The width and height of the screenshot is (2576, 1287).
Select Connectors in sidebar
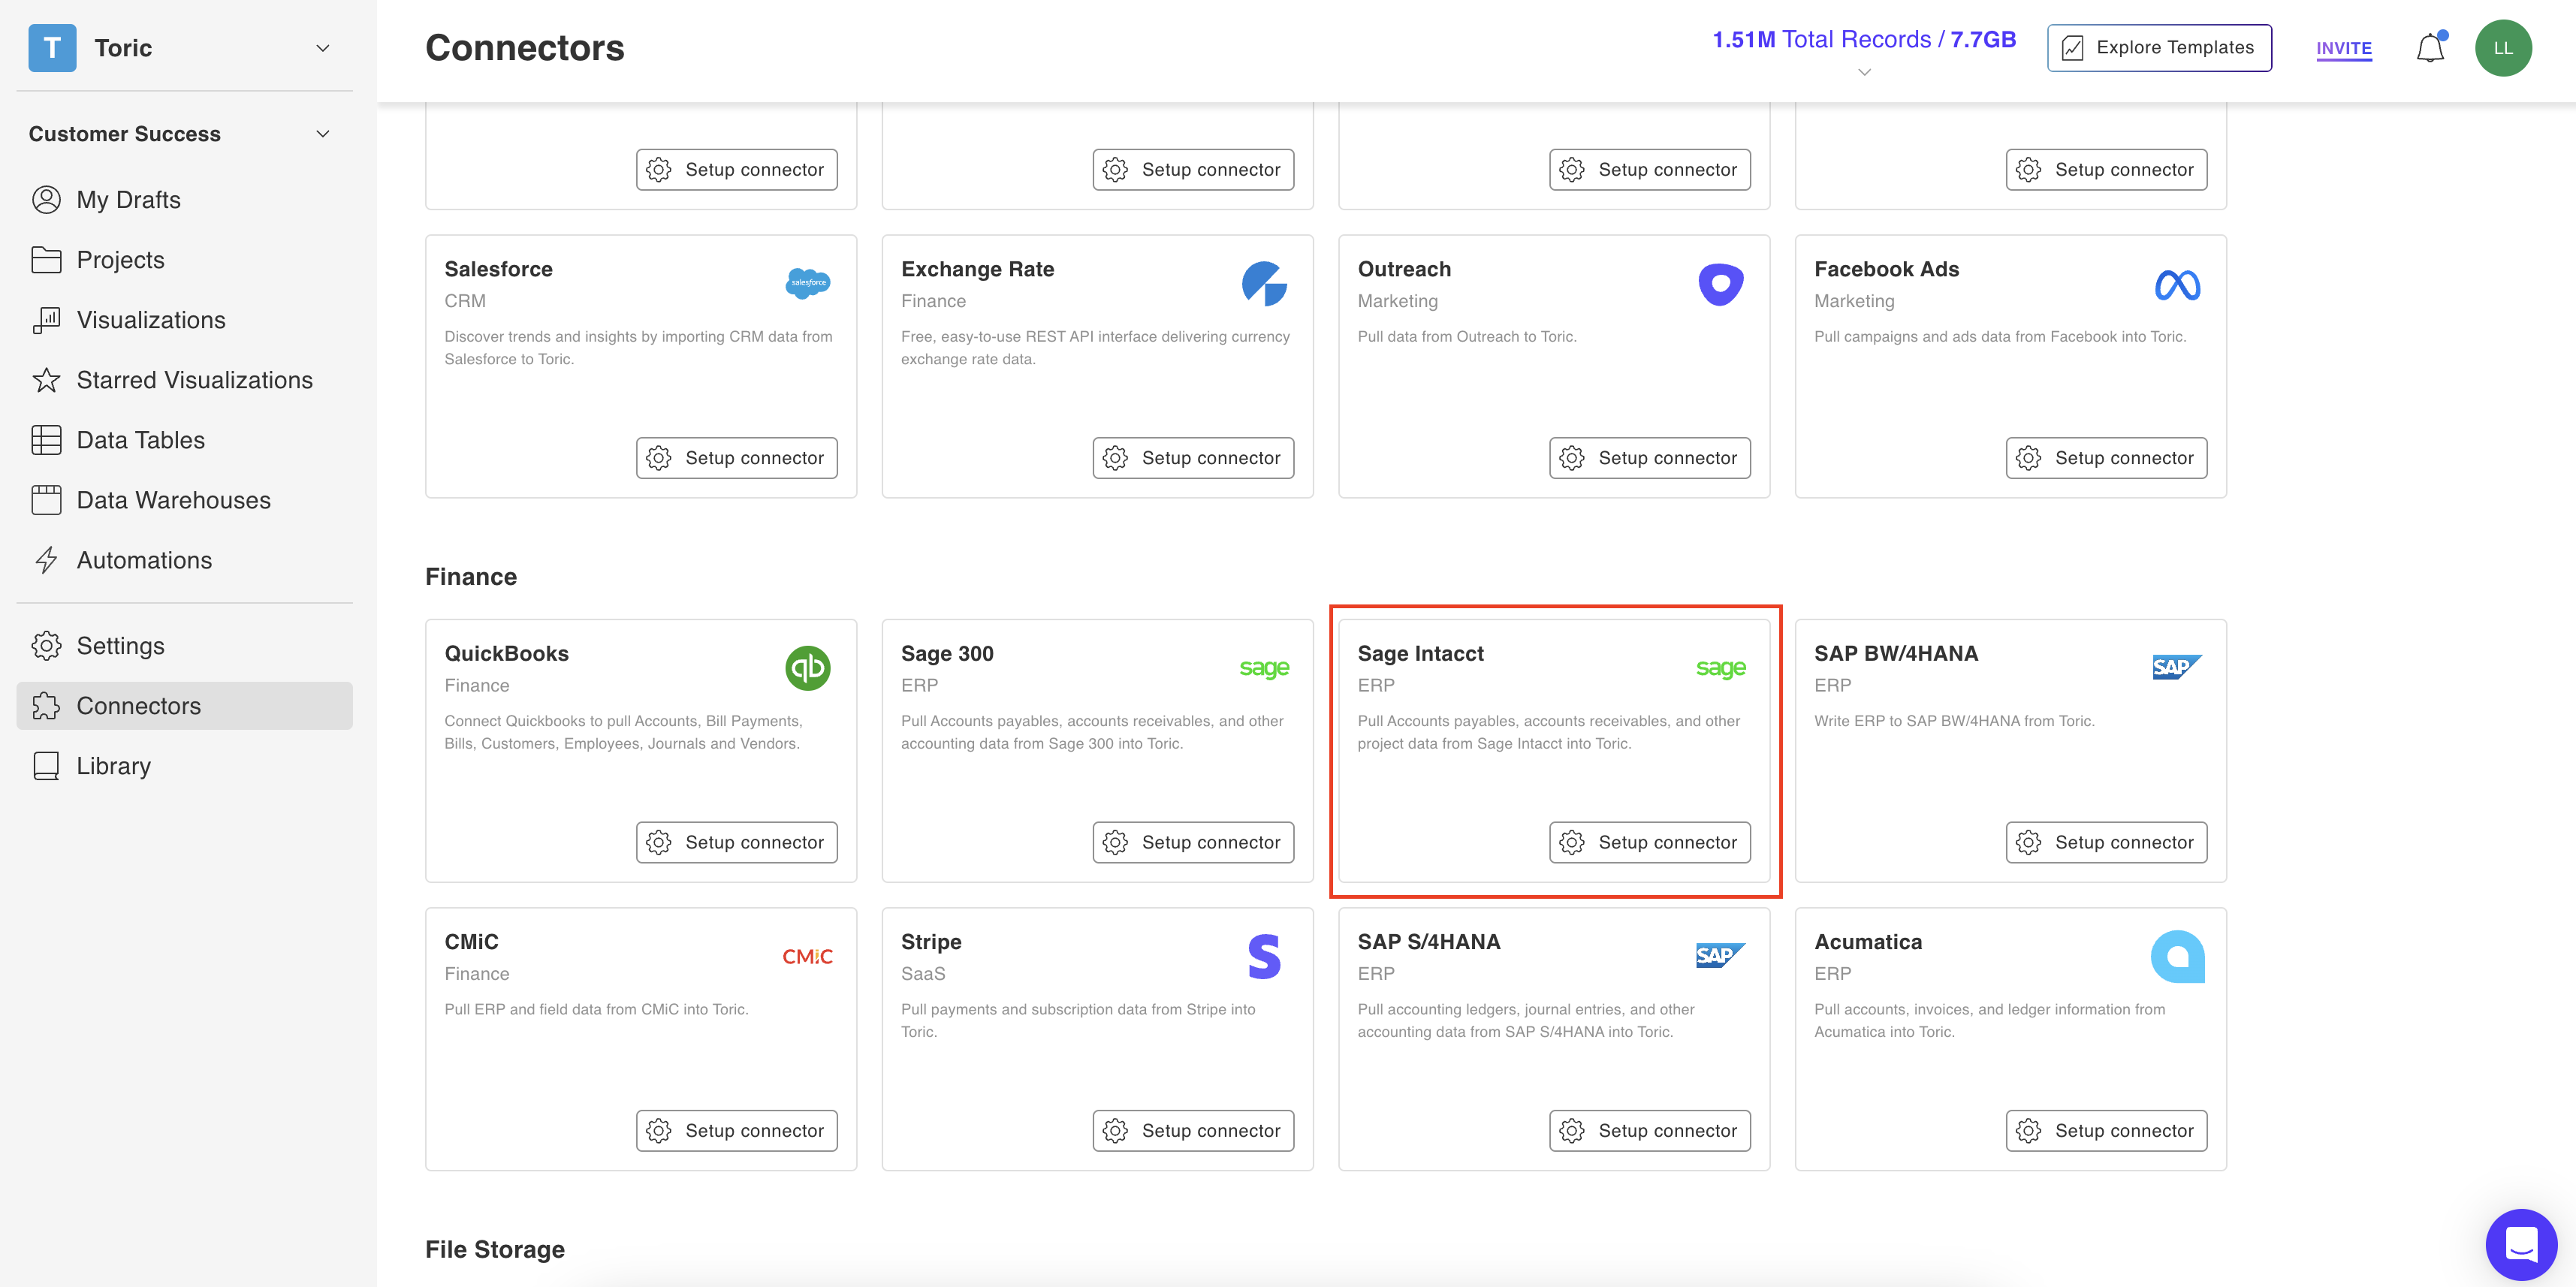point(185,706)
